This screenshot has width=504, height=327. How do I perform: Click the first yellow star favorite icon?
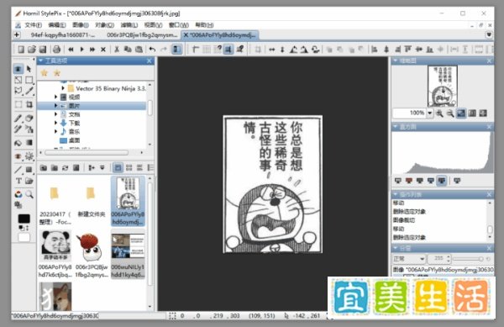tap(45, 73)
